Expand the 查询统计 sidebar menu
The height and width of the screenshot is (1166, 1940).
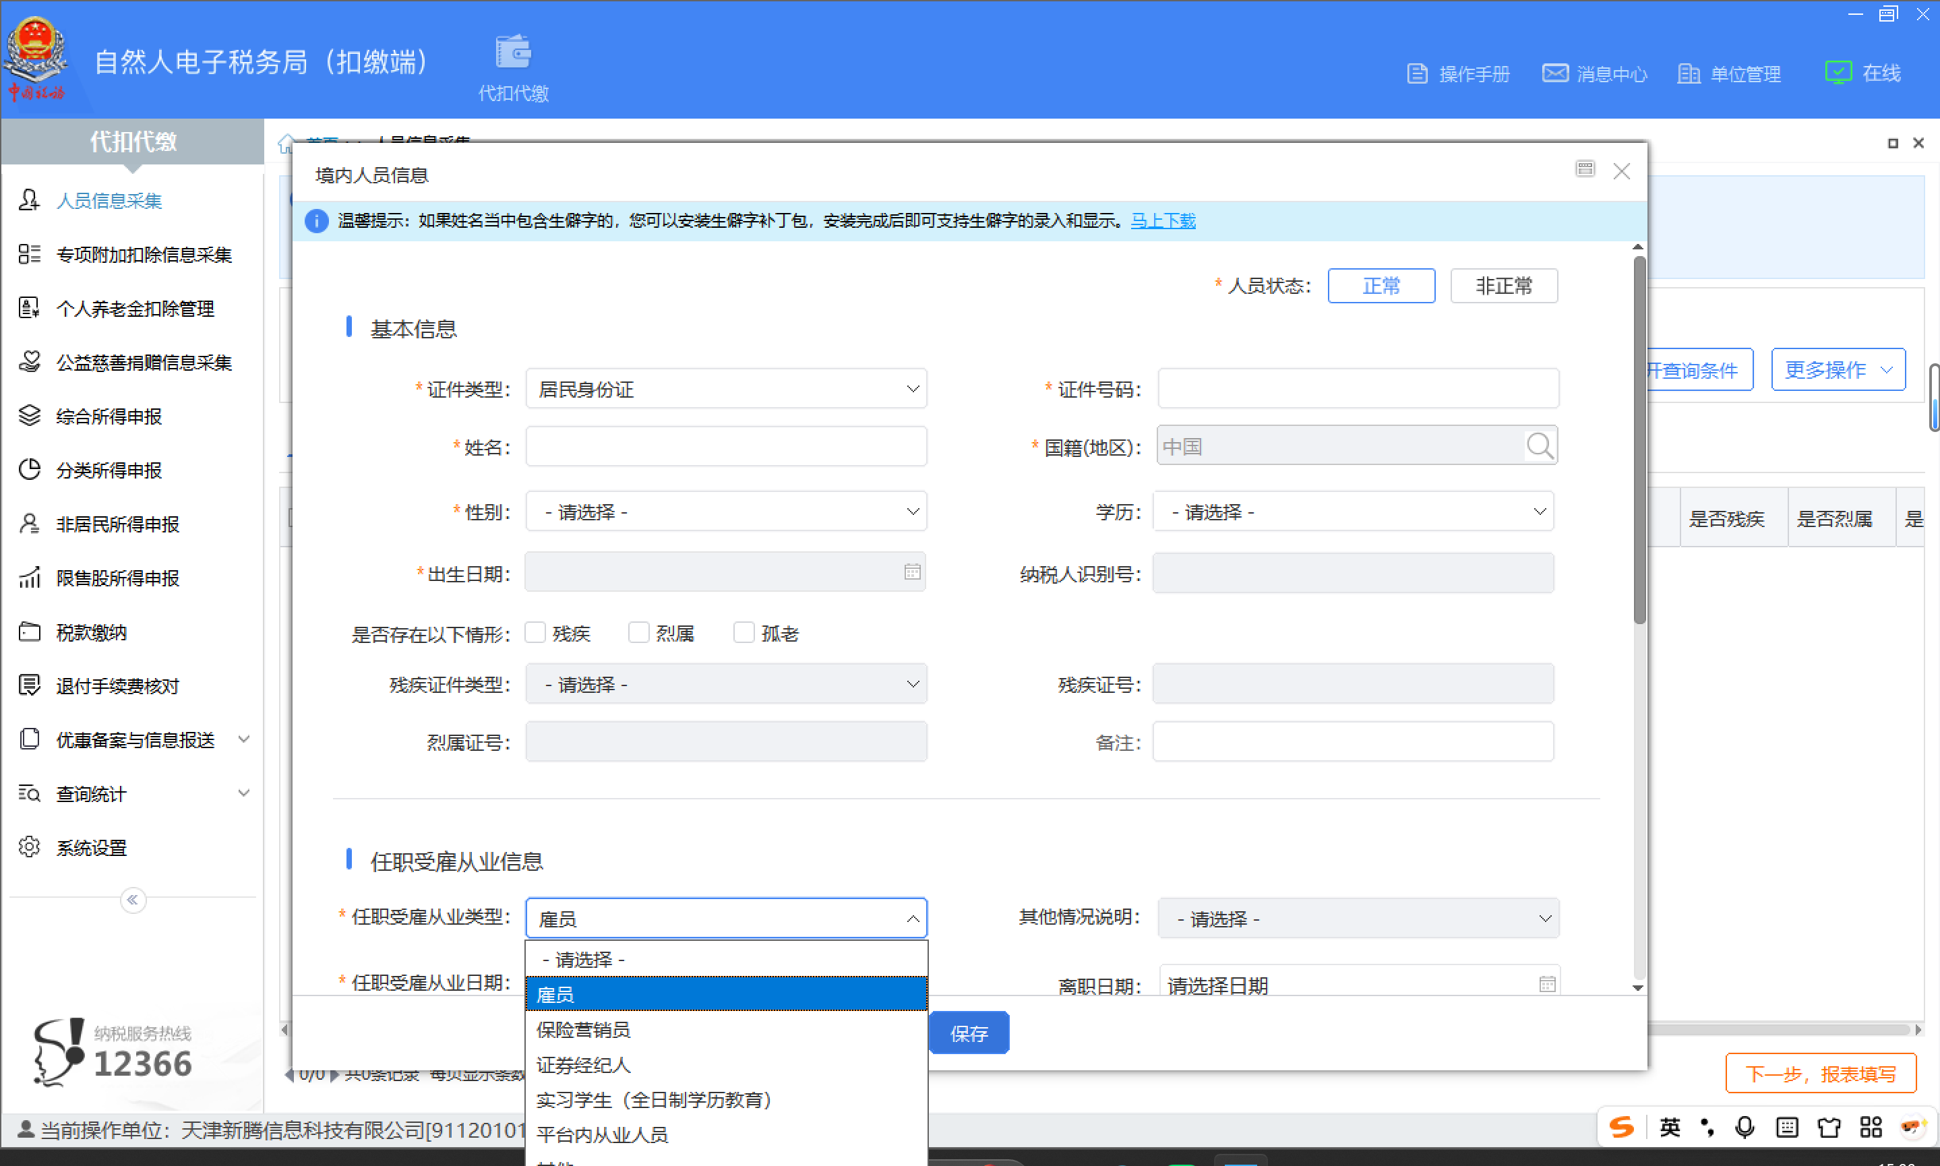[245, 793]
